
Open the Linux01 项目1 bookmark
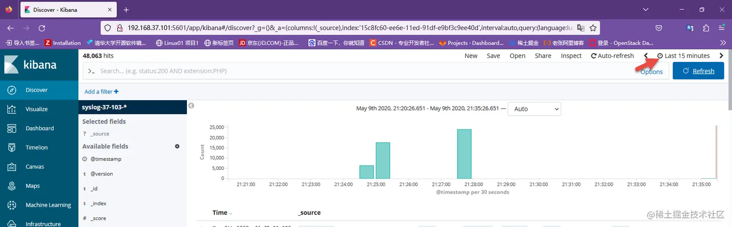tap(177, 43)
